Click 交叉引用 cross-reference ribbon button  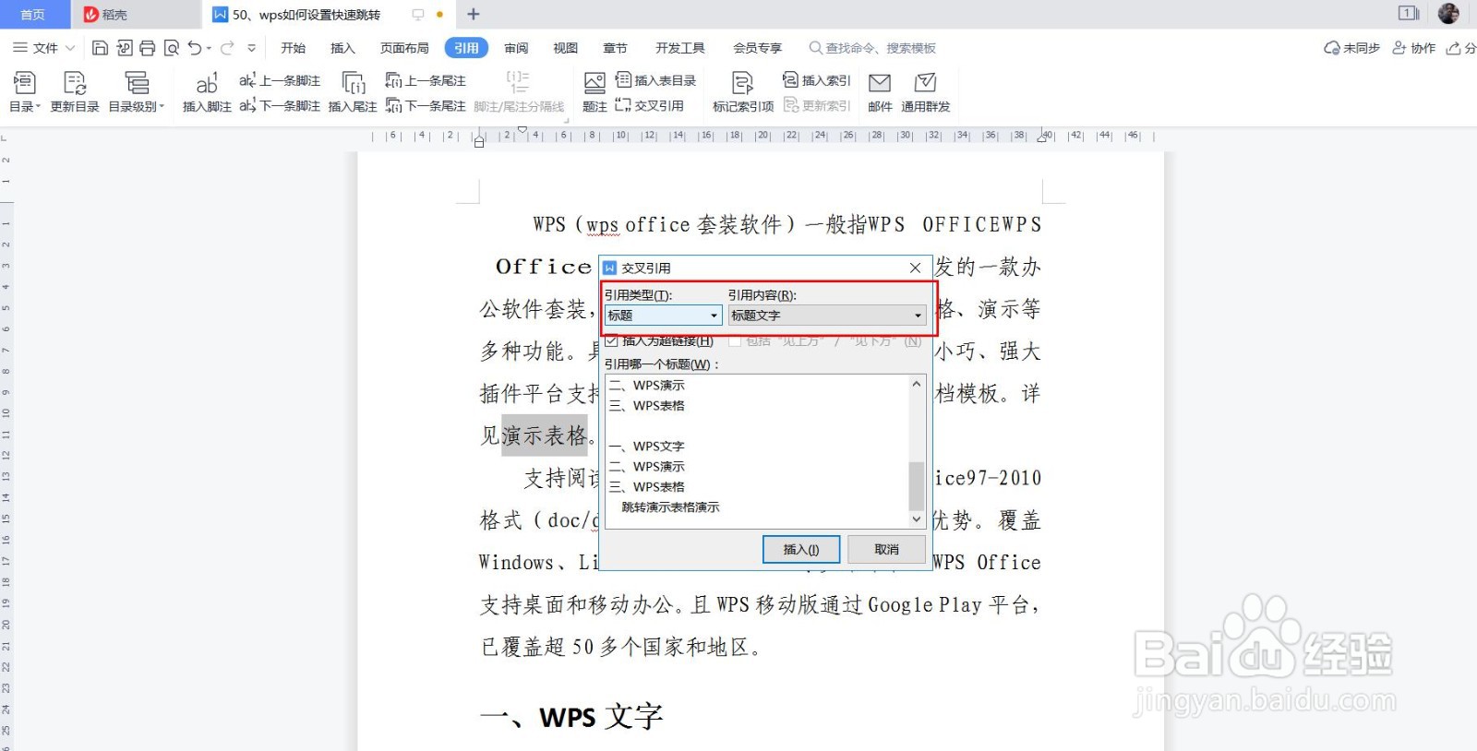tap(650, 106)
